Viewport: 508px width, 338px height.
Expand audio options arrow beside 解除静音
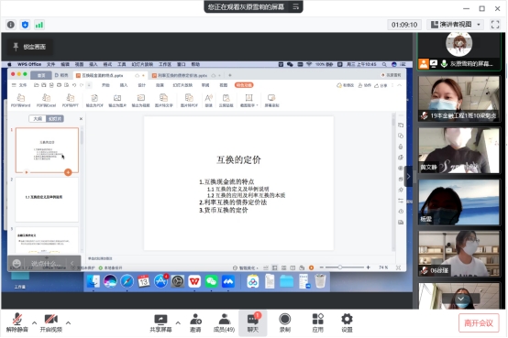tap(34, 322)
